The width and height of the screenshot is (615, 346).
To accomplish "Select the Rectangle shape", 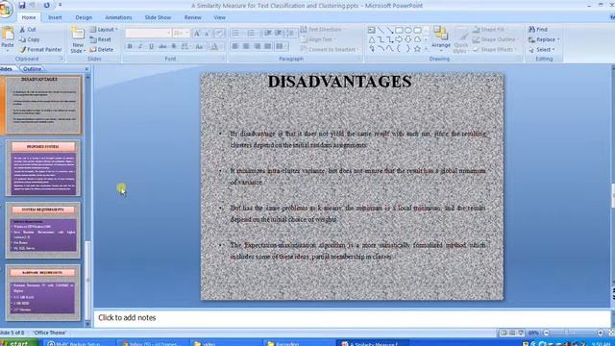I will click(399, 30).
